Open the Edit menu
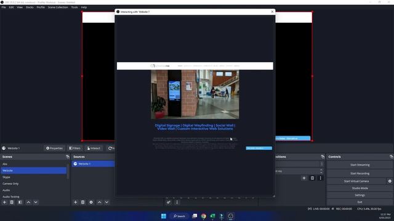 11,7
